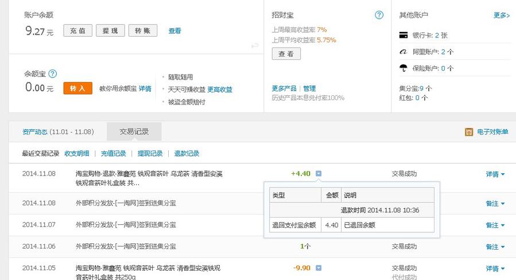Open the 详情 link for 教你用余额宝
Viewport: 516px width, 280px height.
tap(145, 88)
